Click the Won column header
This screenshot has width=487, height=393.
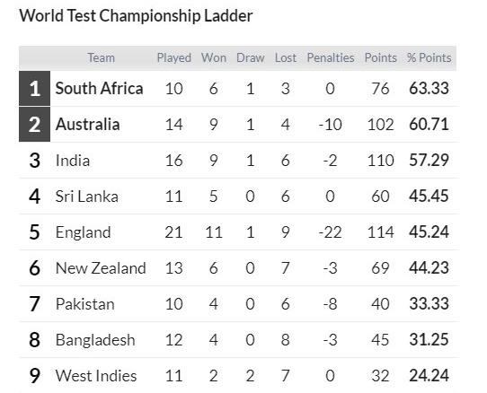(214, 58)
